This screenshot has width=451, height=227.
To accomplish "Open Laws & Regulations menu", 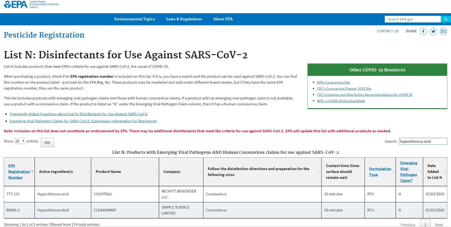I will [x=184, y=19].
